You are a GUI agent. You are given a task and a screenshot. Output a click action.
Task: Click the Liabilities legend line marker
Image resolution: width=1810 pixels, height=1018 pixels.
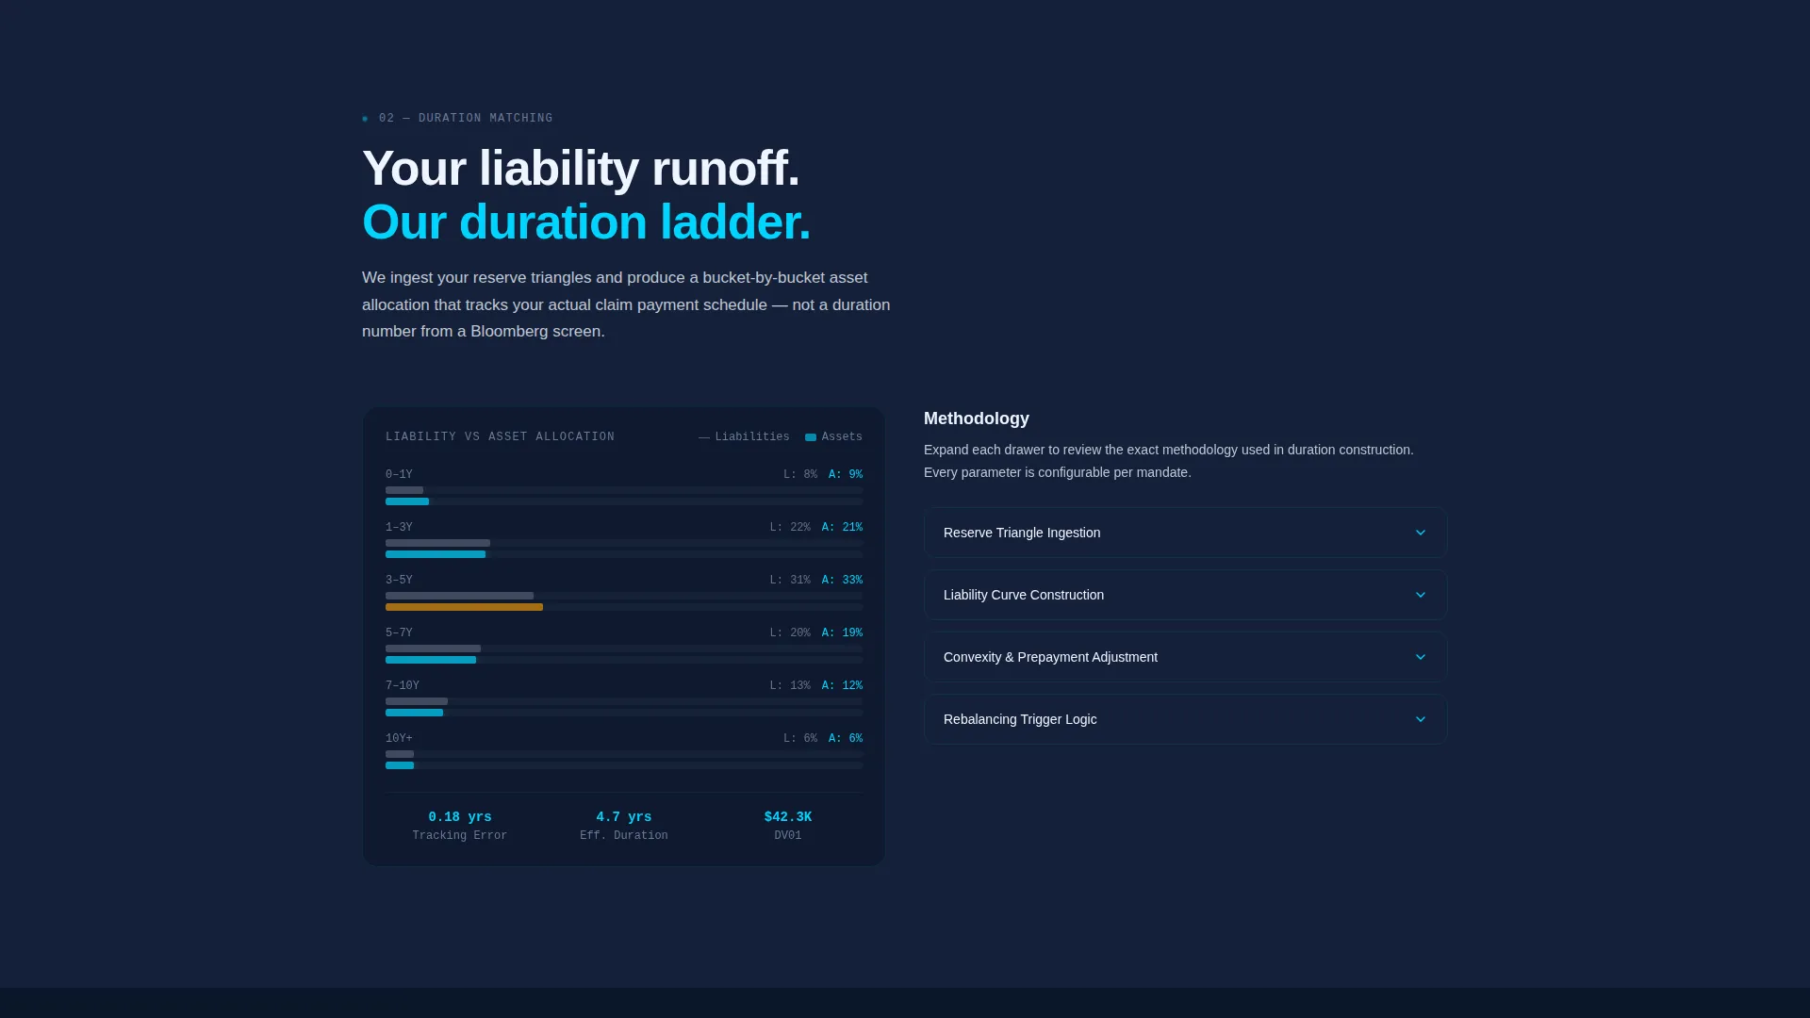704,437
